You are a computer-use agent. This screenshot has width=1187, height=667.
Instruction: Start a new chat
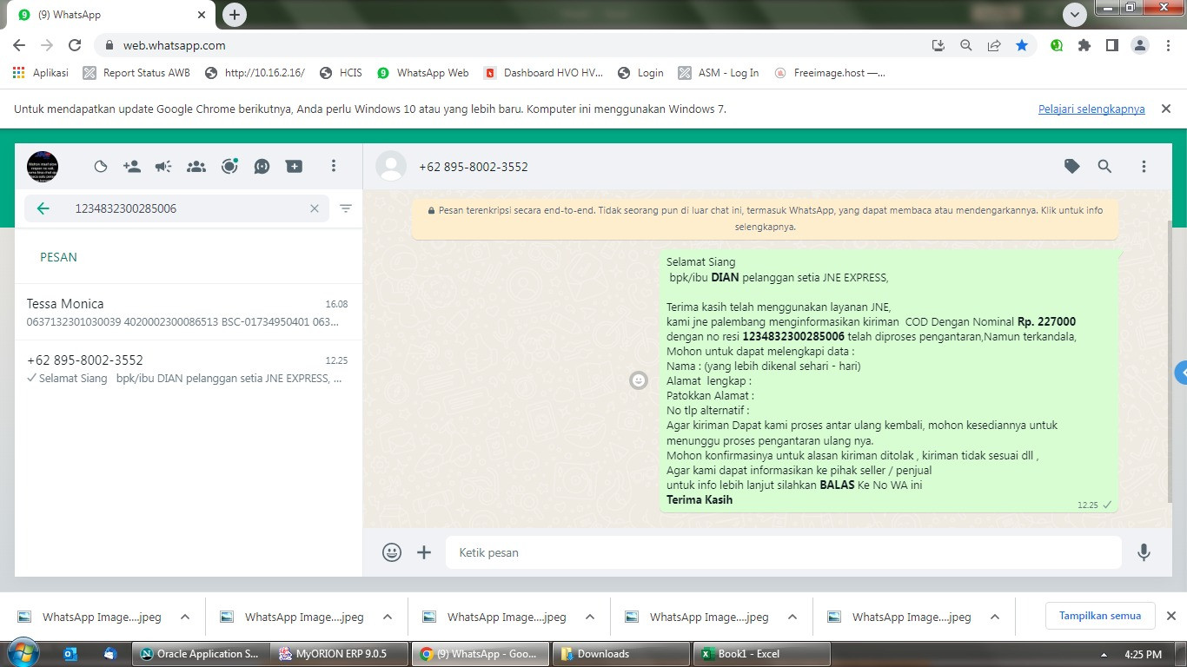point(295,167)
